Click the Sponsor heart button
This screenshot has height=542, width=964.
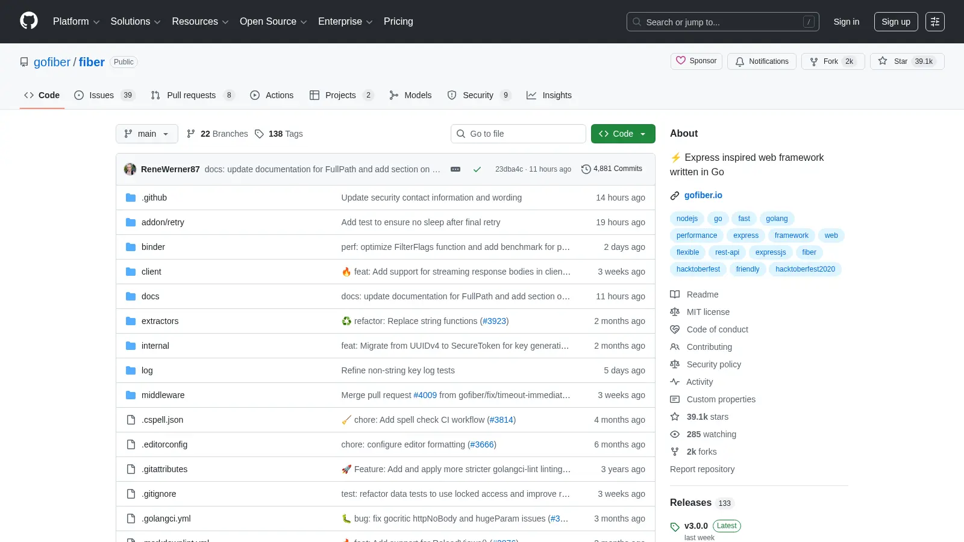(696, 61)
